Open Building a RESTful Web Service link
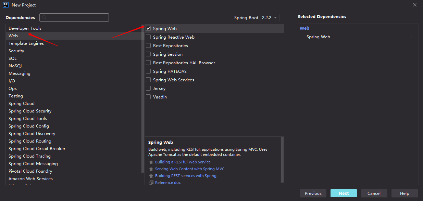Viewport: 423px width, 201px height. pos(183,162)
